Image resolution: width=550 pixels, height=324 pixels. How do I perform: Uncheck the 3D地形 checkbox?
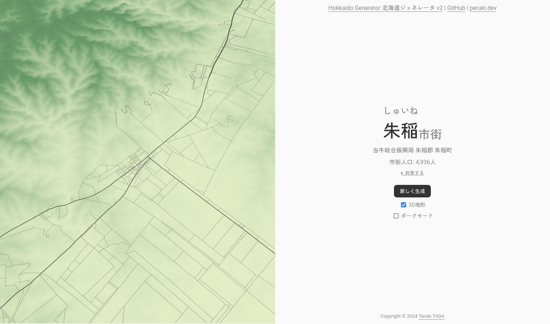[404, 205]
